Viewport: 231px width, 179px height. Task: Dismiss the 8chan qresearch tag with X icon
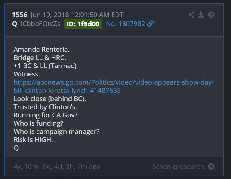[x=211, y=167]
